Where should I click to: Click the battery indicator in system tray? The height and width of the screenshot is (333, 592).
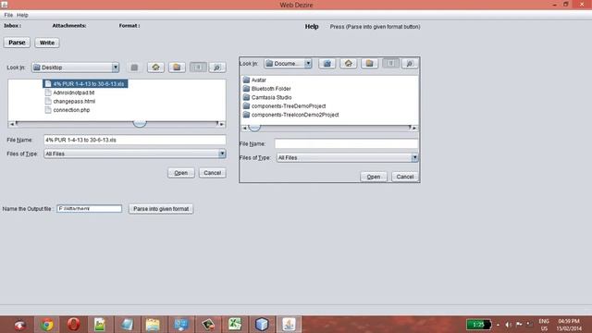pyautogui.click(x=479, y=325)
